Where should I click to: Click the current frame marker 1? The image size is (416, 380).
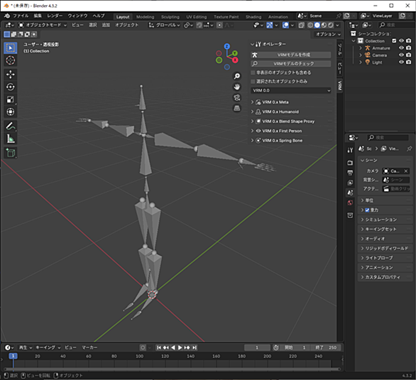(x=13, y=356)
